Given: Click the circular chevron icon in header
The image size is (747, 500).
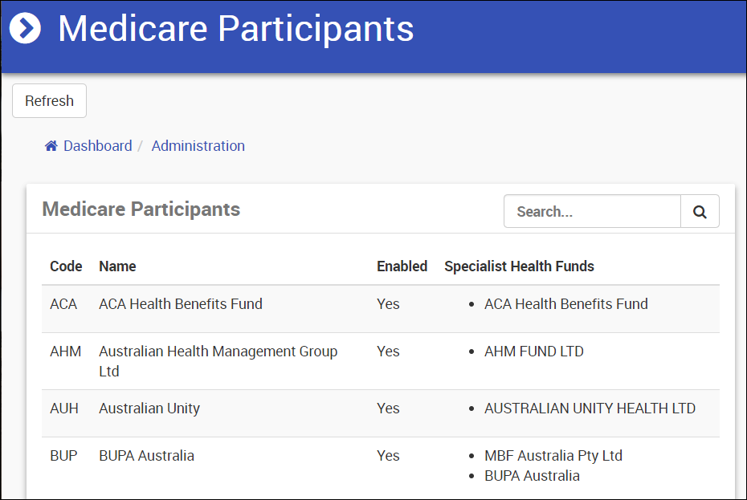Looking at the screenshot, I should click(25, 29).
